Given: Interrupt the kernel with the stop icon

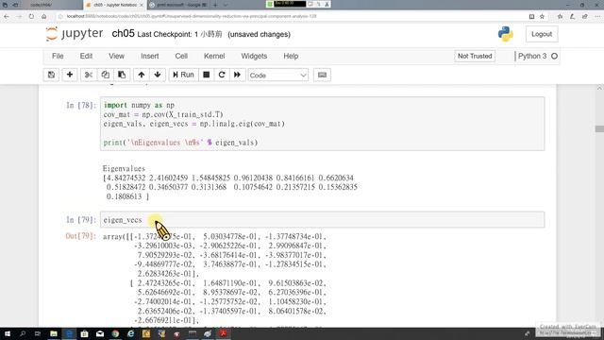Looking at the screenshot, I should point(207,75).
